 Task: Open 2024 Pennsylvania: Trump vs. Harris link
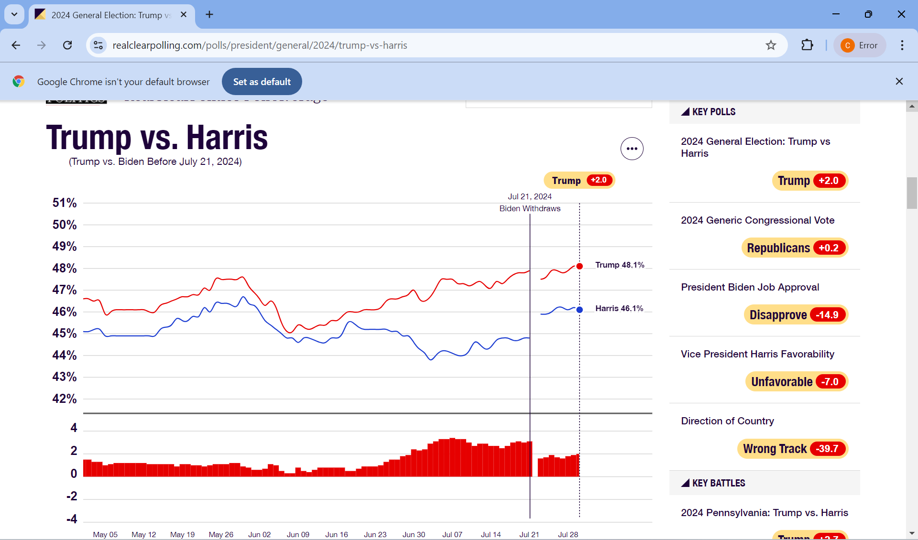click(764, 513)
